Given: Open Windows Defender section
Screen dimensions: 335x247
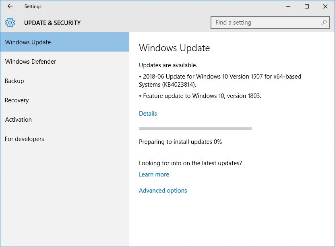Looking at the screenshot, I should coord(65,61).
